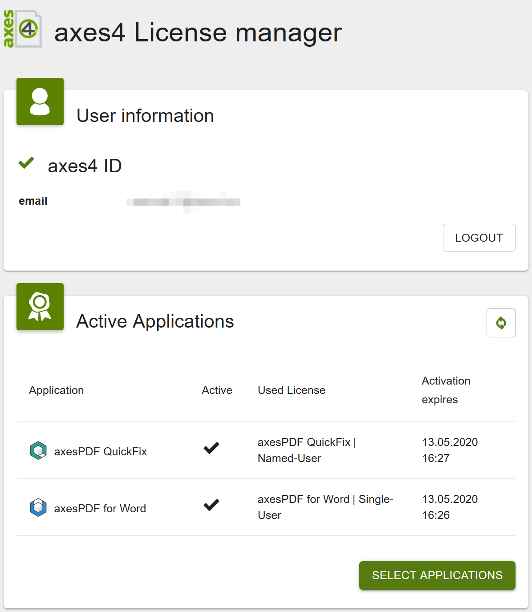Click the Active Applications heading

point(155,321)
